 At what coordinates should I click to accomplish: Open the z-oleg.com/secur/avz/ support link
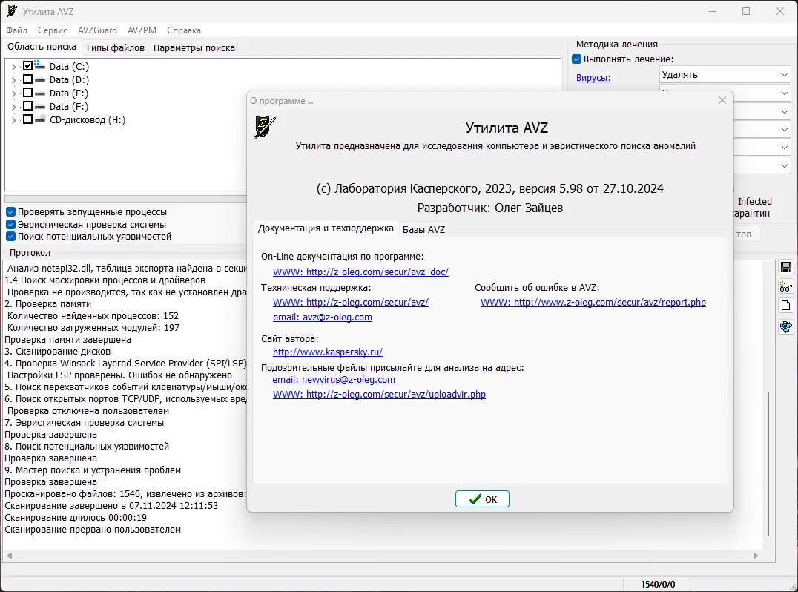(x=351, y=303)
